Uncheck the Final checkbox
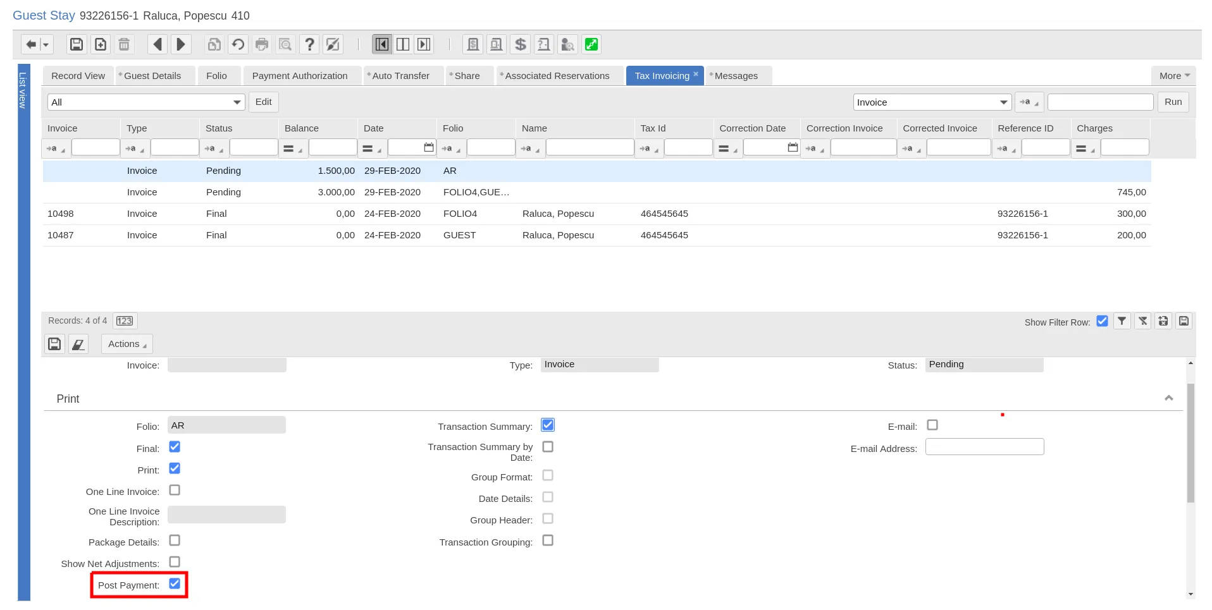Image resolution: width=1212 pixels, height=610 pixels. click(175, 447)
